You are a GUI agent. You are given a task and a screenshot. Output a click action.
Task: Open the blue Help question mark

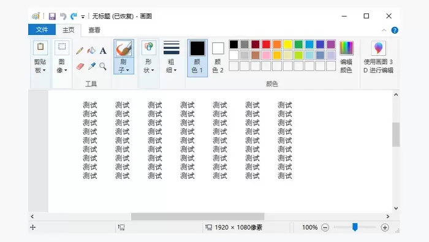395,30
